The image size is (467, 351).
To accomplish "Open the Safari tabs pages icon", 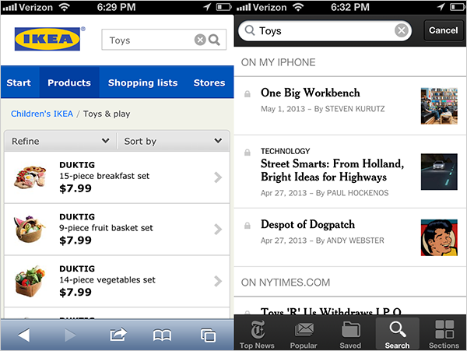I will 208,335.
